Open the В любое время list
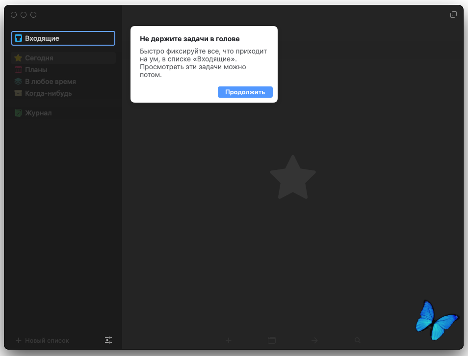This screenshot has height=356, width=468. tap(50, 82)
